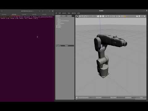The width and height of the screenshot is (148, 111).
Task: Click the Value column header
Action: [x=67, y=46]
